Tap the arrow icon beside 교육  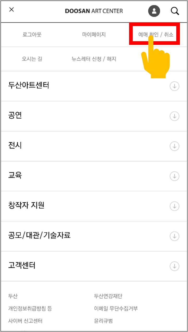[x=174, y=176]
